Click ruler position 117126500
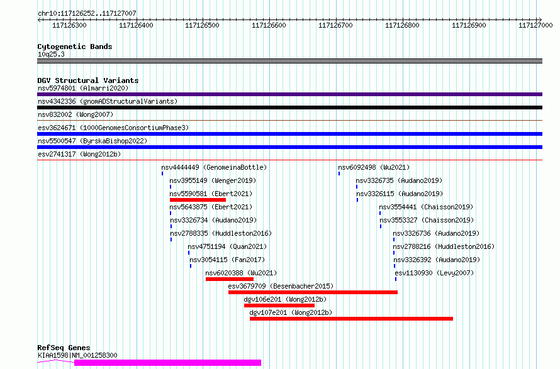Image resolution: width=560 pixels, height=369 pixels. [202, 25]
